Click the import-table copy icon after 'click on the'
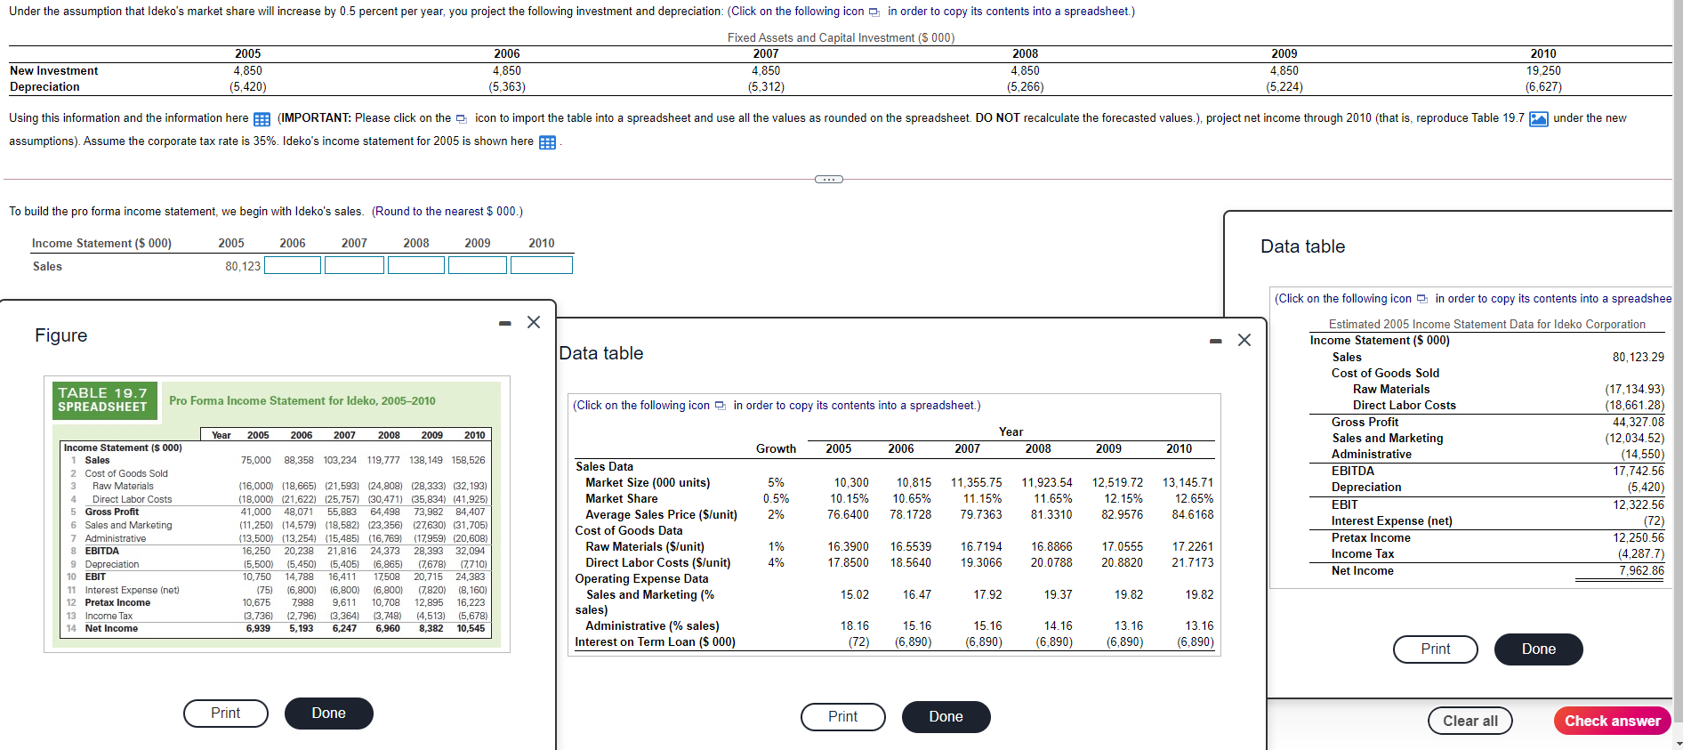This screenshot has width=1683, height=750. [x=461, y=118]
